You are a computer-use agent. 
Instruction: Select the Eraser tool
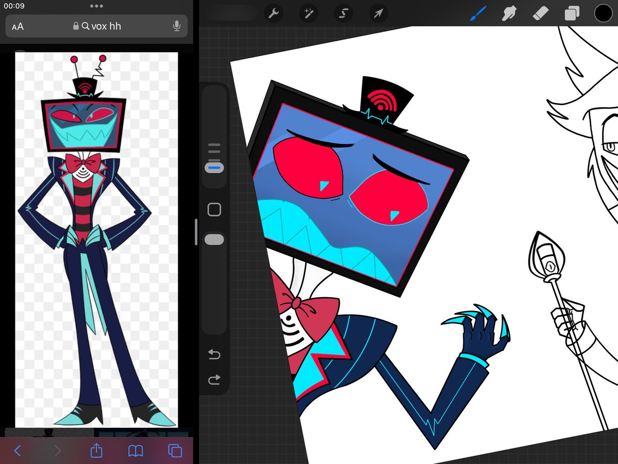tap(541, 13)
